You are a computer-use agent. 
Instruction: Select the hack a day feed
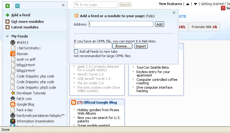[x=25, y=110]
